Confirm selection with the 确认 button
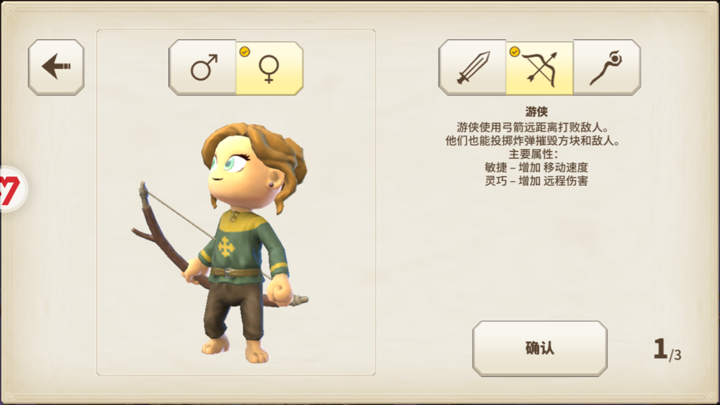The image size is (720, 405). (540, 348)
